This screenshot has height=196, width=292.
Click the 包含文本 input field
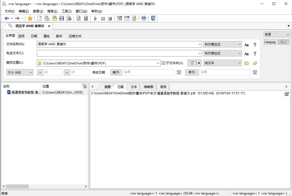click(118, 53)
